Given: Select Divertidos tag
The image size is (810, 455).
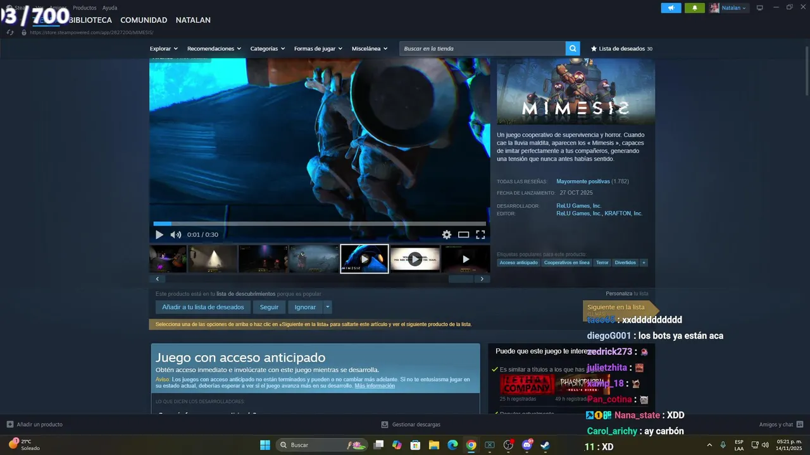Looking at the screenshot, I should [625, 263].
